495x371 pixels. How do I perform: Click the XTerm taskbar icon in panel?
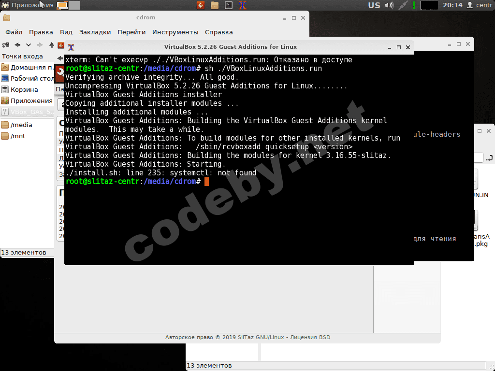click(243, 5)
